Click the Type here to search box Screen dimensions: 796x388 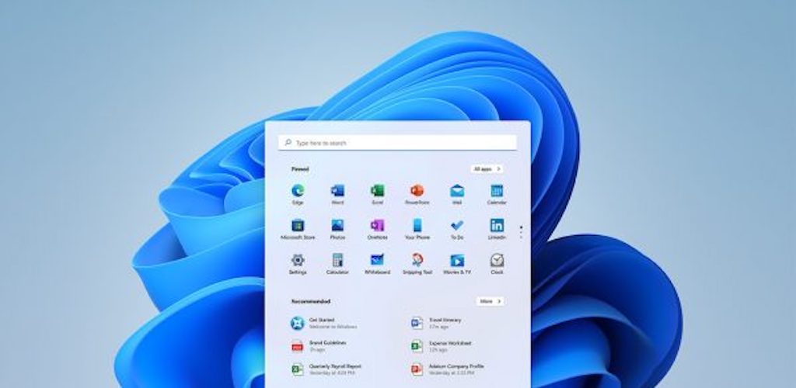(397, 143)
